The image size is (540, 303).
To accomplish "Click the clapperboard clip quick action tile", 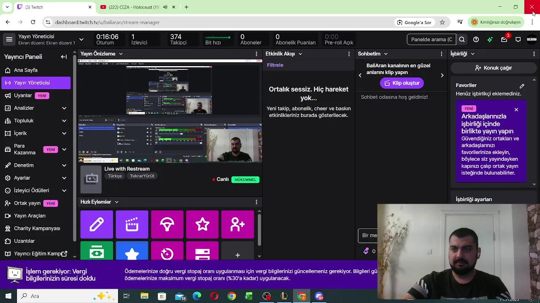I will tap(132, 225).
